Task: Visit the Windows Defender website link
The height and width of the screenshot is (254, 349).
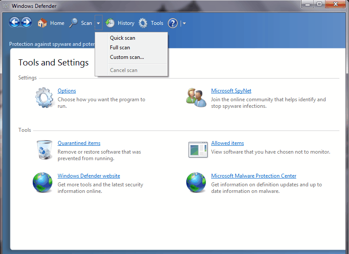Action: click(x=89, y=176)
